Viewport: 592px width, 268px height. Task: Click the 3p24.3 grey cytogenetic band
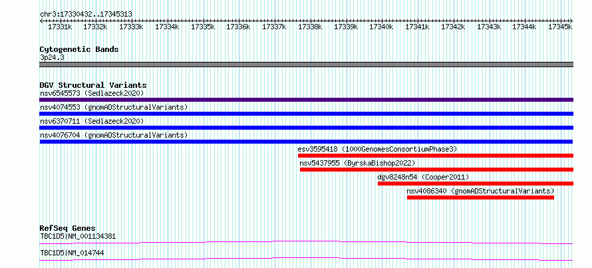tap(306, 65)
